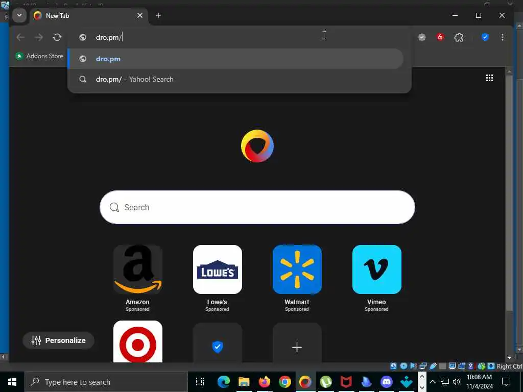Open the blue sail-shaped app taskbar icon
The height and width of the screenshot is (392, 523).
pos(367,382)
